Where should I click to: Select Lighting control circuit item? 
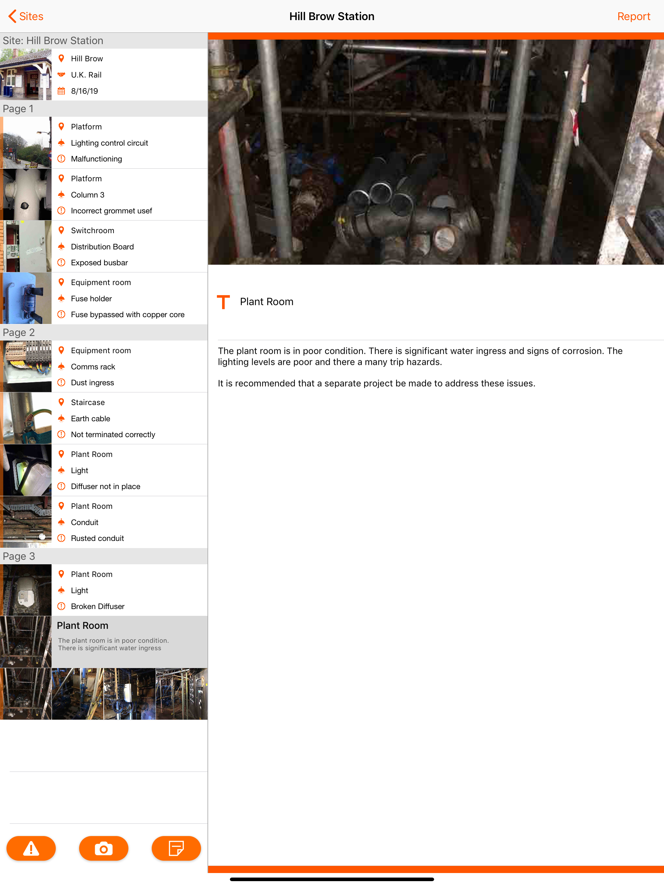click(x=109, y=143)
